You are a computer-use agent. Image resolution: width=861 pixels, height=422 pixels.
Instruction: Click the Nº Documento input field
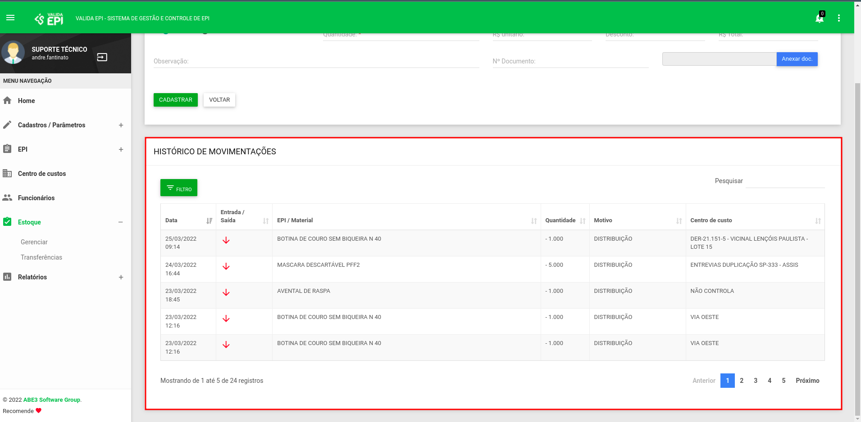tap(570, 61)
